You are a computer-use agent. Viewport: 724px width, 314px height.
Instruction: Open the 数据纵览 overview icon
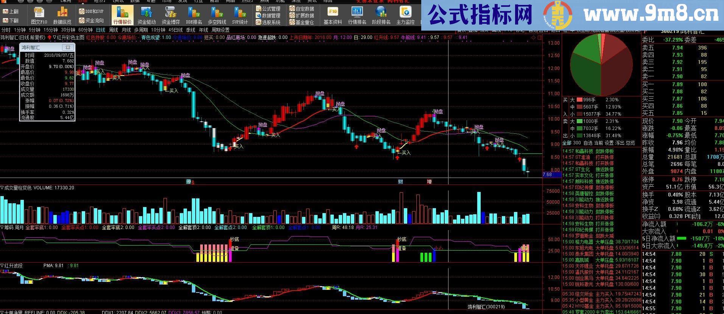62,15
